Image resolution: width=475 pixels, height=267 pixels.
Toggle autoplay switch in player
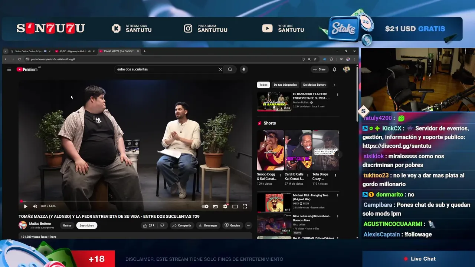click(205, 207)
